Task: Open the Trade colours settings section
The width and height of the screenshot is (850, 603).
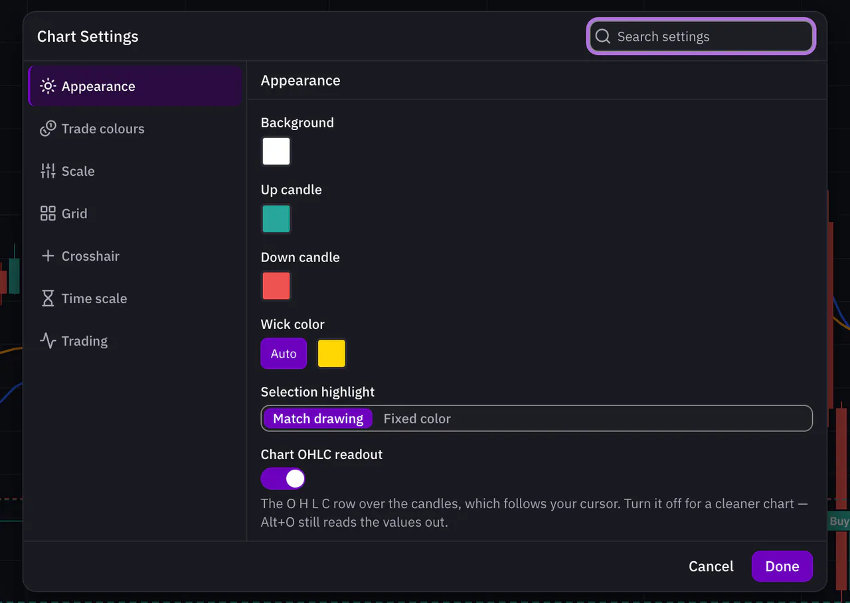Action: (135, 129)
